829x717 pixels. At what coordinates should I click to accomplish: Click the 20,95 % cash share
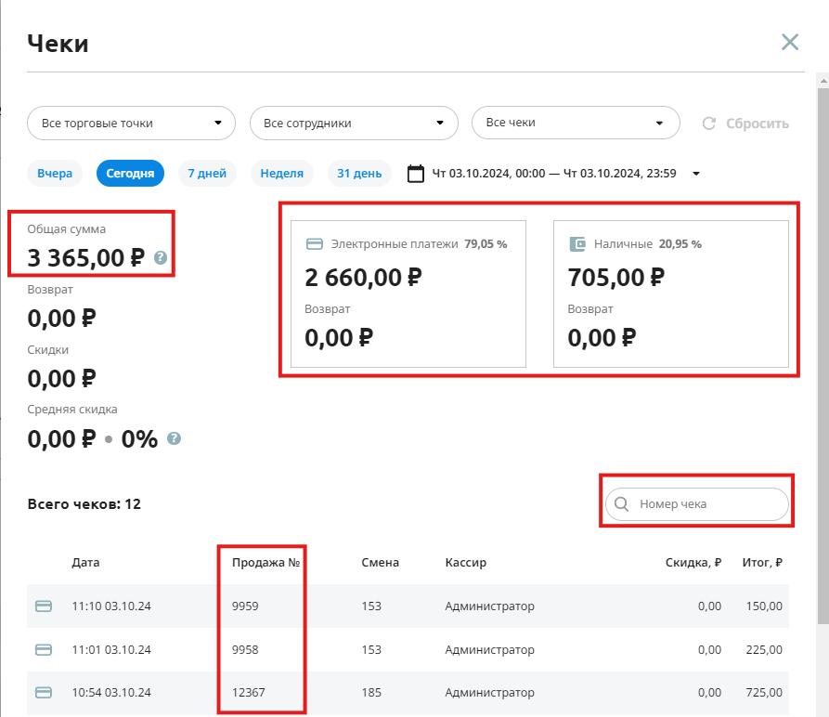tap(680, 243)
